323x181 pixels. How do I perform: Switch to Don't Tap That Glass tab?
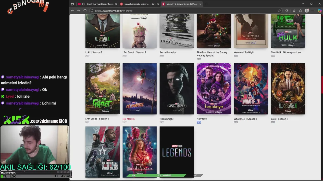coord(97,4)
